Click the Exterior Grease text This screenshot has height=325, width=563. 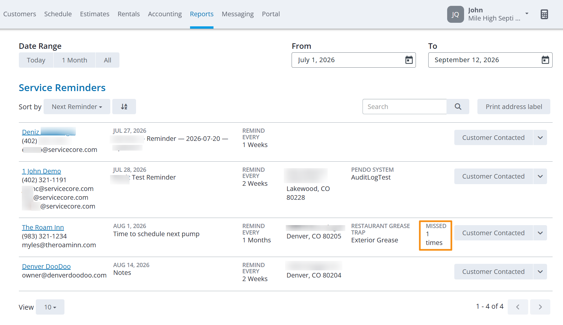pyautogui.click(x=375, y=240)
